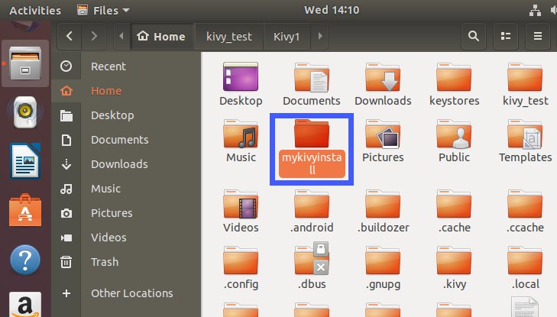Select the .android folder
This screenshot has width=557, height=317.
pyautogui.click(x=312, y=212)
